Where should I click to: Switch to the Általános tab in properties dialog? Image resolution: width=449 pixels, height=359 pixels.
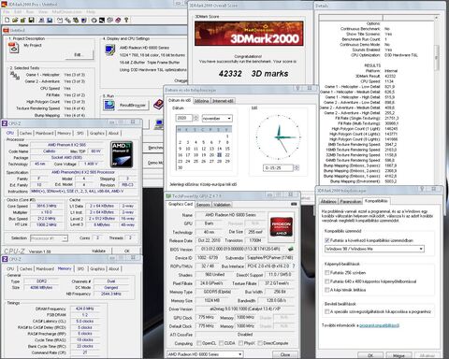(x=328, y=202)
